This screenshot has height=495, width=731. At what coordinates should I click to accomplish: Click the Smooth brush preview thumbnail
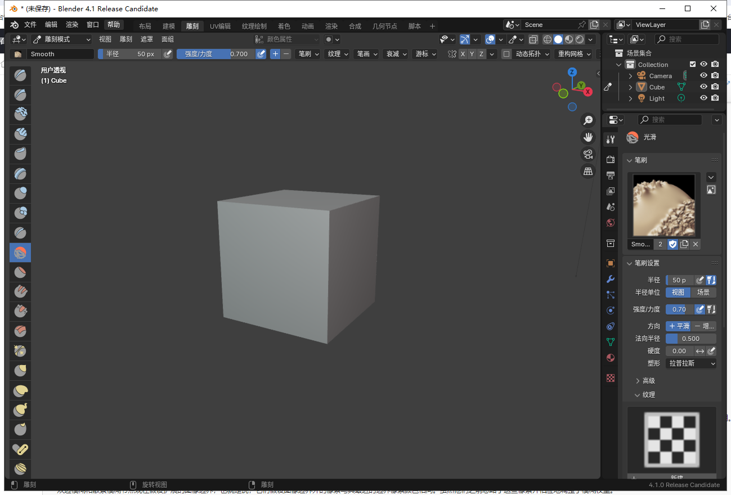tap(663, 205)
